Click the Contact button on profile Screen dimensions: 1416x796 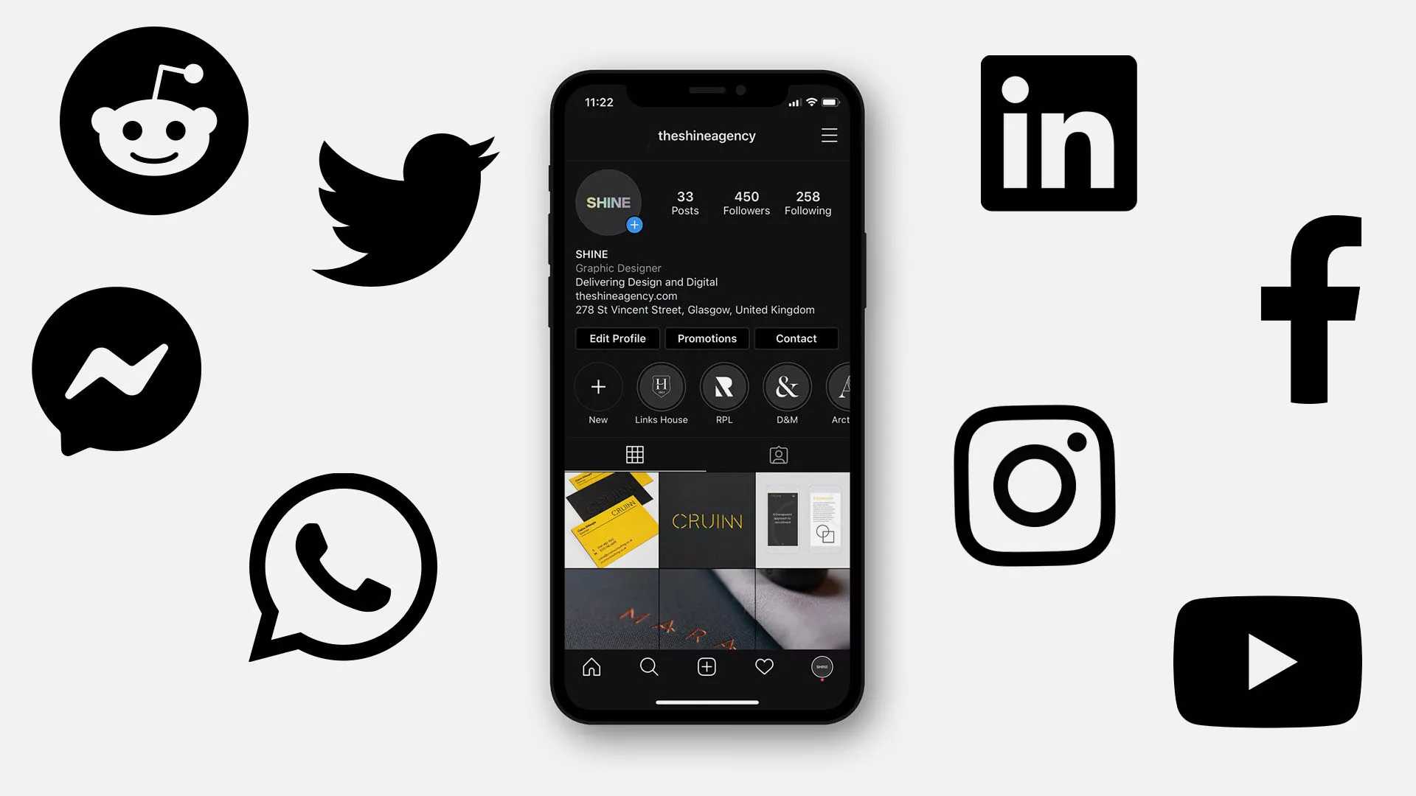796,338
